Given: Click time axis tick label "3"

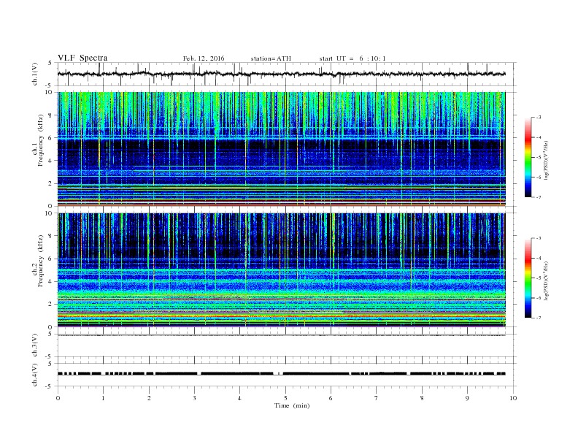Looking at the screenshot, I should 194,398.
